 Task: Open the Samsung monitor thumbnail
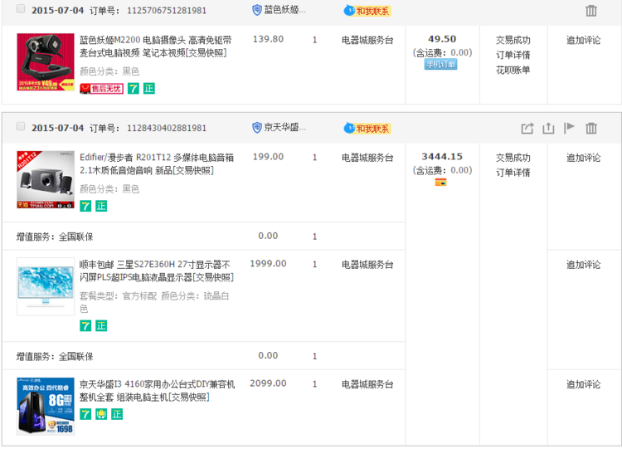click(x=46, y=286)
